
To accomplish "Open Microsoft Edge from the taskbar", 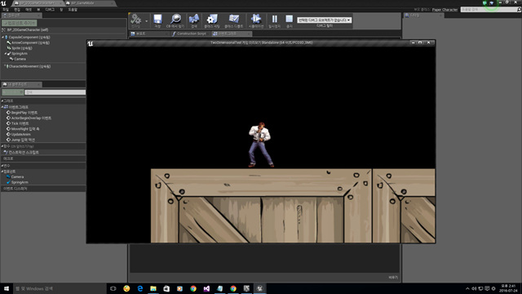I will pyautogui.click(x=139, y=288).
